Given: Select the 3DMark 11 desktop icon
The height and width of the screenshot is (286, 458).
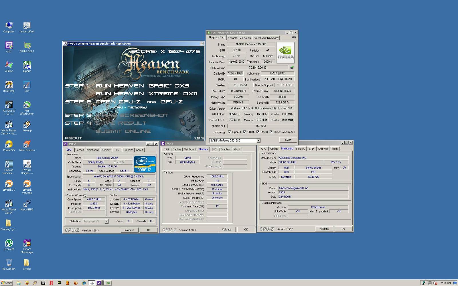Looking at the screenshot, I should point(9,186).
